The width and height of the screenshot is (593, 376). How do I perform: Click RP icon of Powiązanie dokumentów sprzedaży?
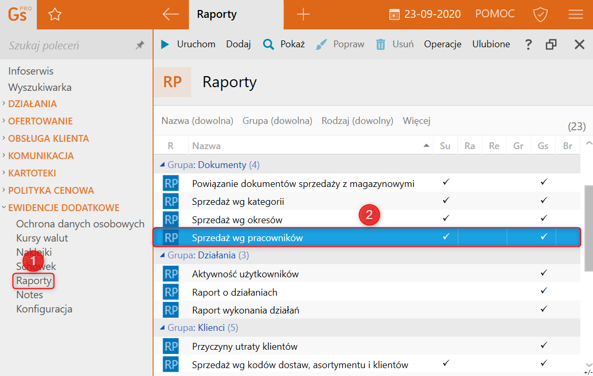pyautogui.click(x=171, y=183)
